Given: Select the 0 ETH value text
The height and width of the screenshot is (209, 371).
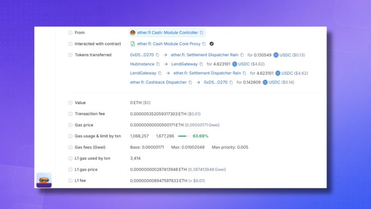Looking at the screenshot, I should click(x=135, y=103).
